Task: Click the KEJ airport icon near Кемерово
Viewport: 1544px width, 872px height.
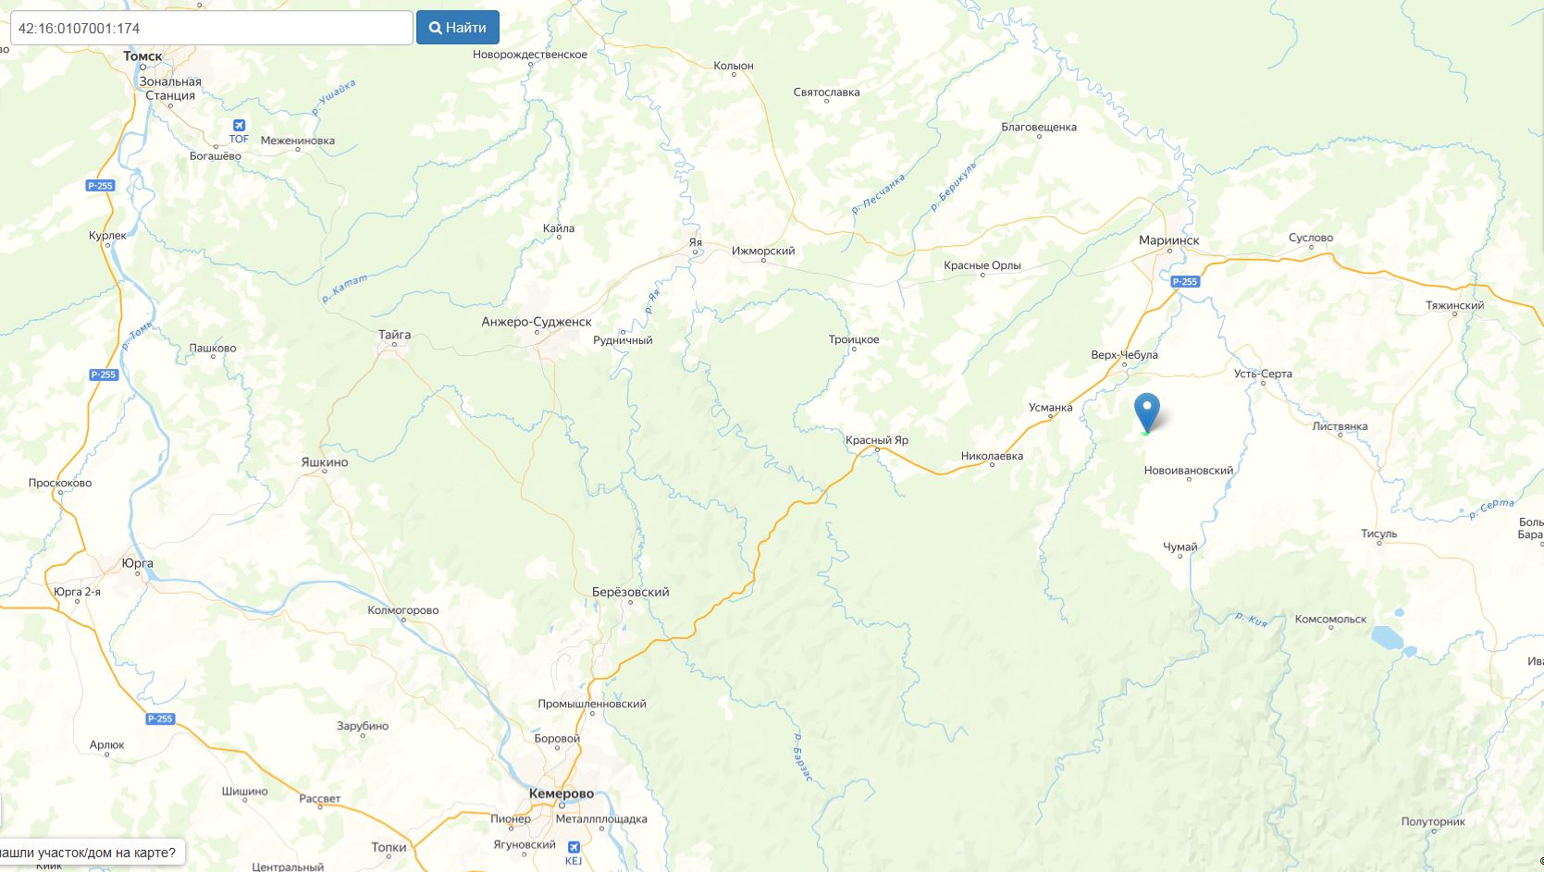Action: 574,847
